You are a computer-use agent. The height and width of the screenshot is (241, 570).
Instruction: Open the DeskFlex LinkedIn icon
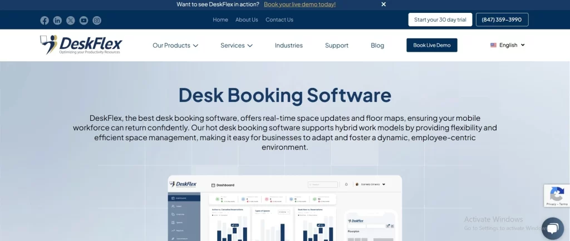point(57,21)
